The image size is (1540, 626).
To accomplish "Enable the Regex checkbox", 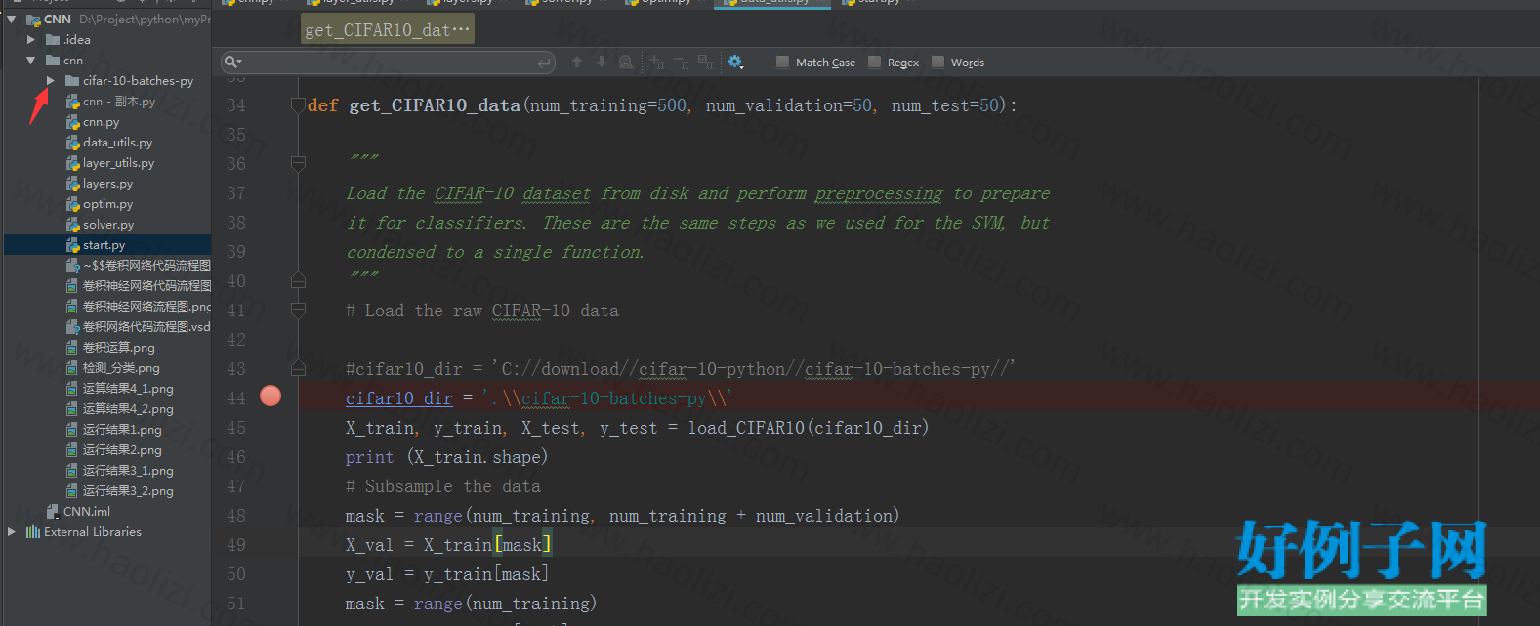I will coord(874,63).
